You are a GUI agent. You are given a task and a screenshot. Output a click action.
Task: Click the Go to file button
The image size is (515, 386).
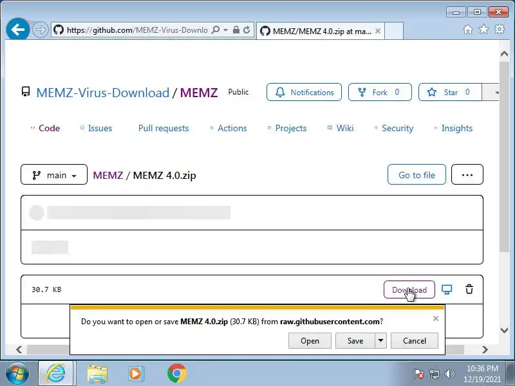point(417,174)
